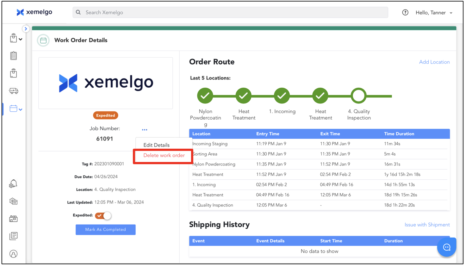Open the user profile sidebar icon

tap(13, 254)
